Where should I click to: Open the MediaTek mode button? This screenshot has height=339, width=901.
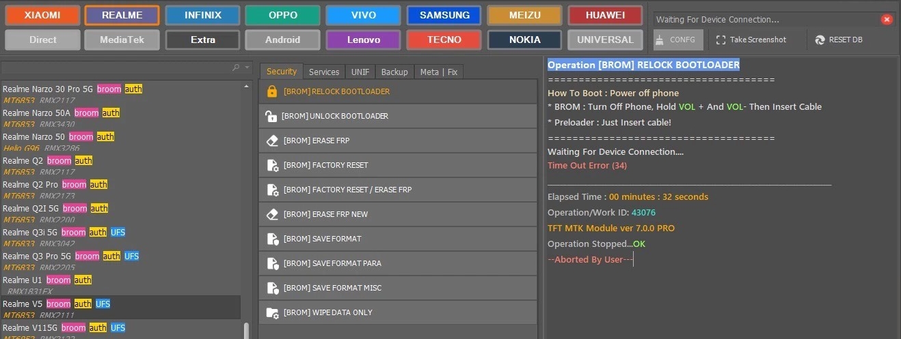click(122, 40)
